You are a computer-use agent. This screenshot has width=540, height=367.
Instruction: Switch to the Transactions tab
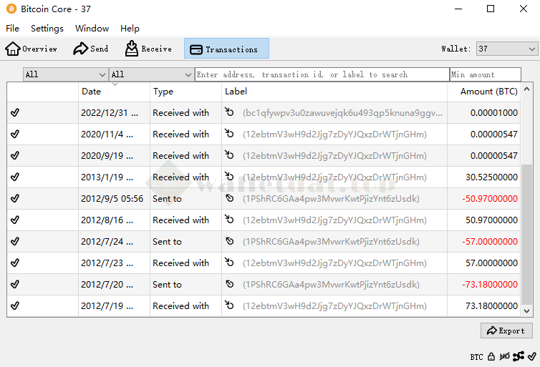226,49
